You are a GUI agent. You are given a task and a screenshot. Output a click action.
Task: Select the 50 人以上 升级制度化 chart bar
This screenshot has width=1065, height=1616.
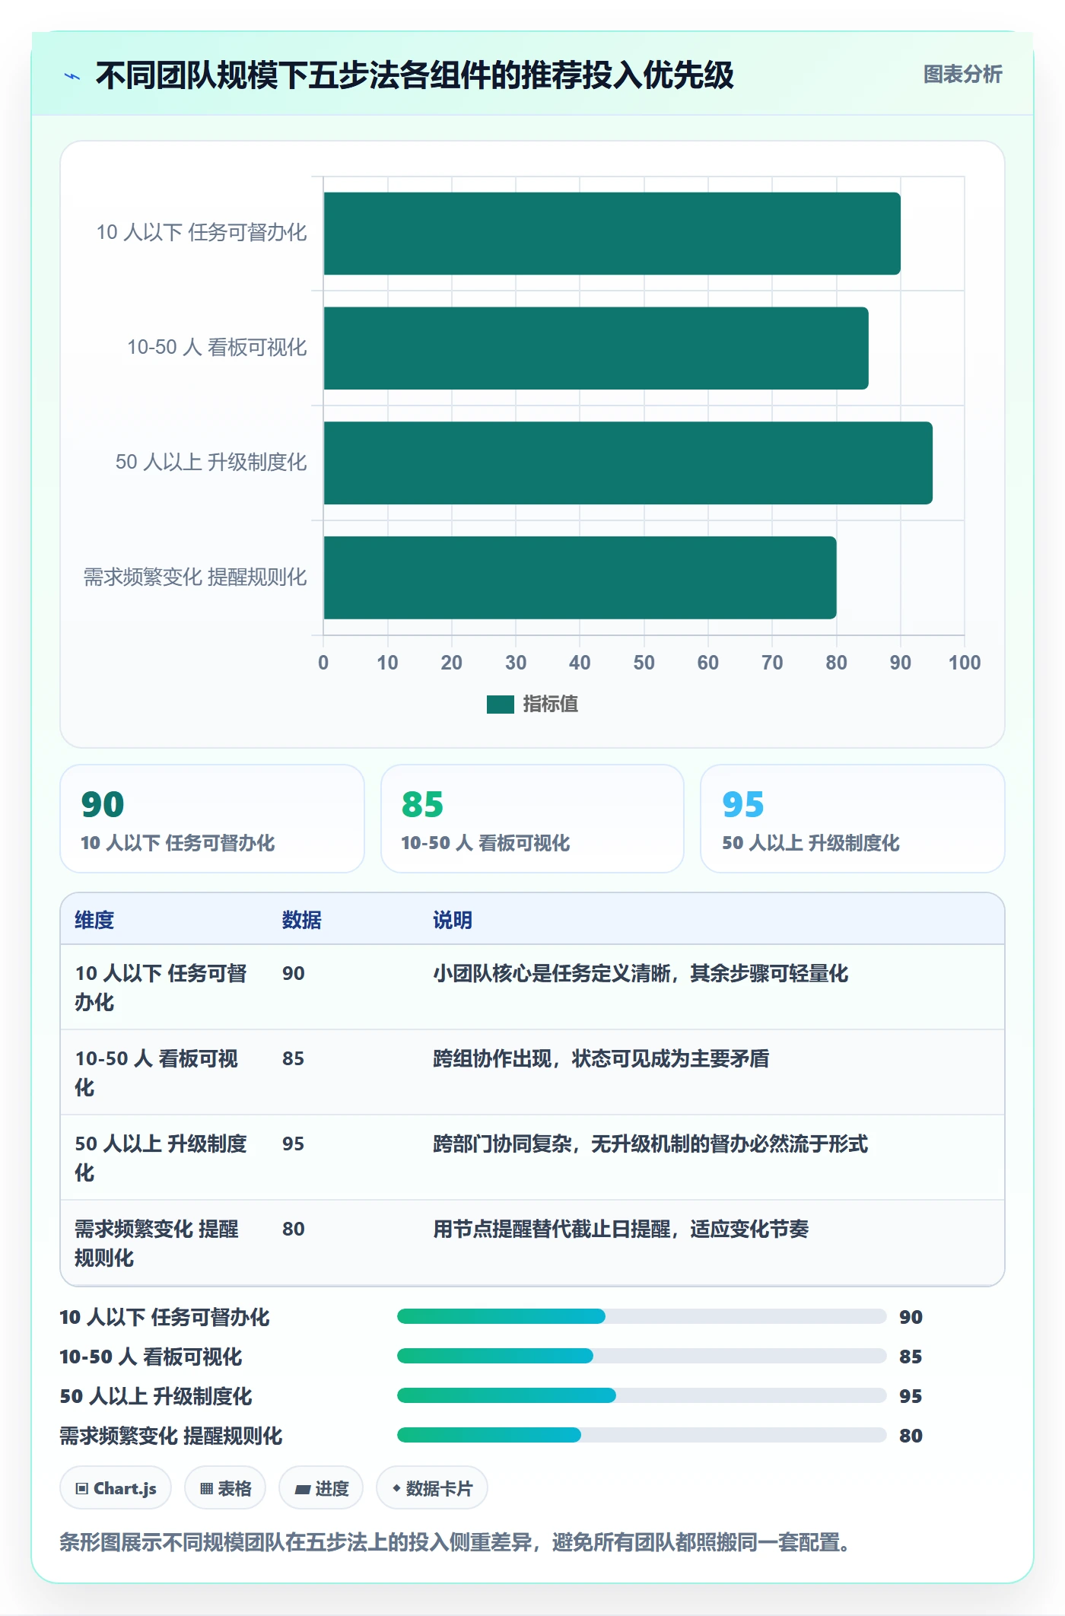click(x=628, y=463)
